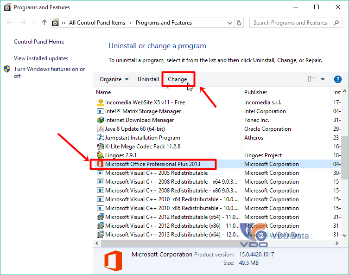The width and height of the screenshot is (349, 275).
Task: Click the change view icon
Action: coord(312,79)
